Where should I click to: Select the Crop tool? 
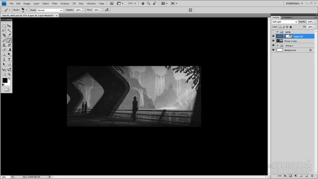[x=4, y=35]
